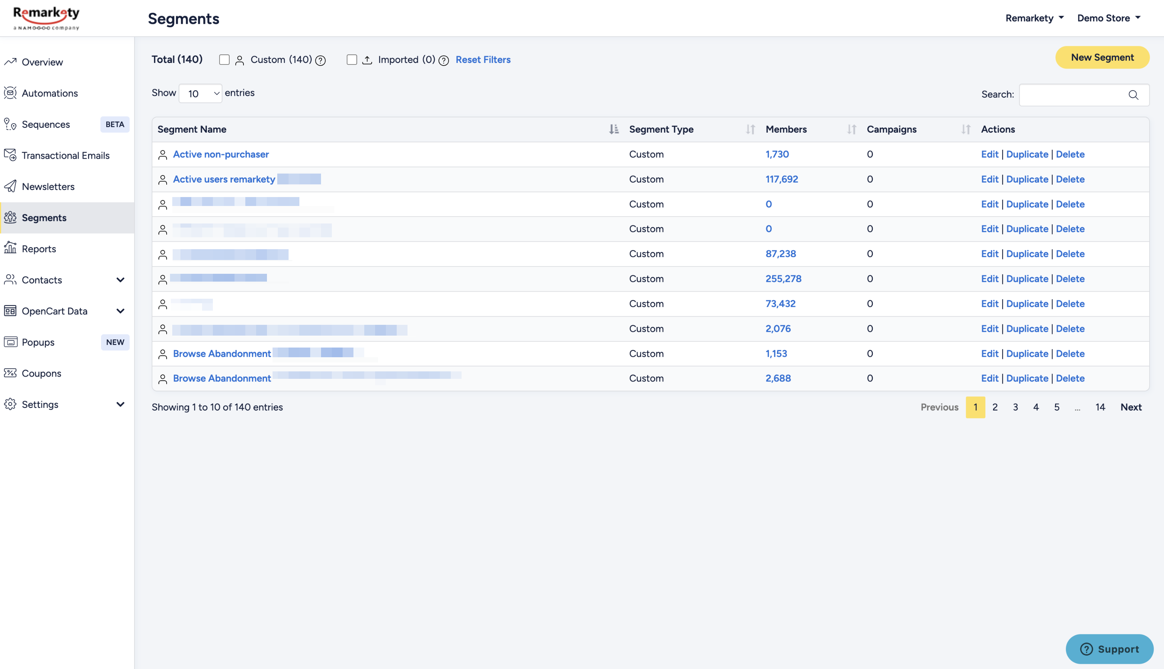Screen dimensions: 1164x669
Task: Click the 2,688 members count
Action: point(778,378)
